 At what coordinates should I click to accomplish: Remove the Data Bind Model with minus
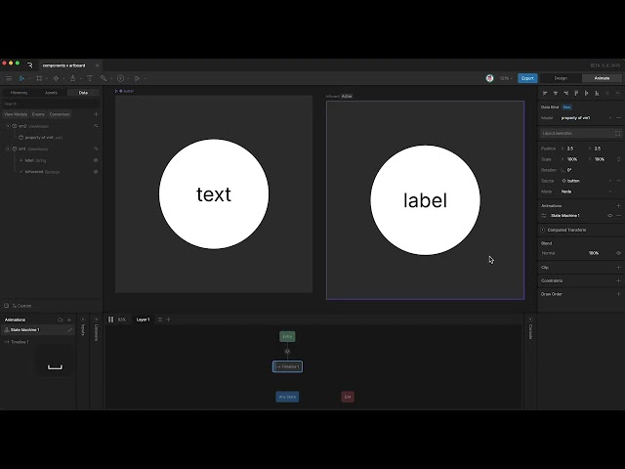(618, 118)
